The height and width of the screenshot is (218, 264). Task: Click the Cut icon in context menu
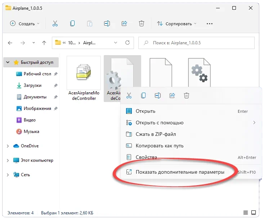pyautogui.click(x=129, y=95)
